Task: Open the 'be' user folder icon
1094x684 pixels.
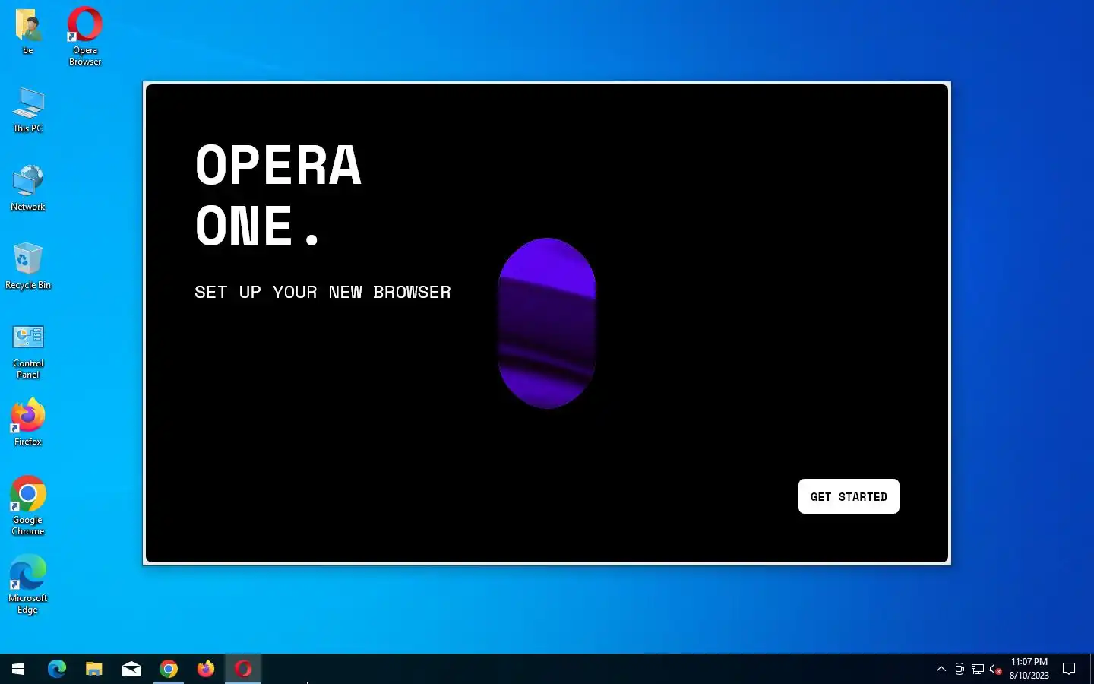Action: pos(28,32)
